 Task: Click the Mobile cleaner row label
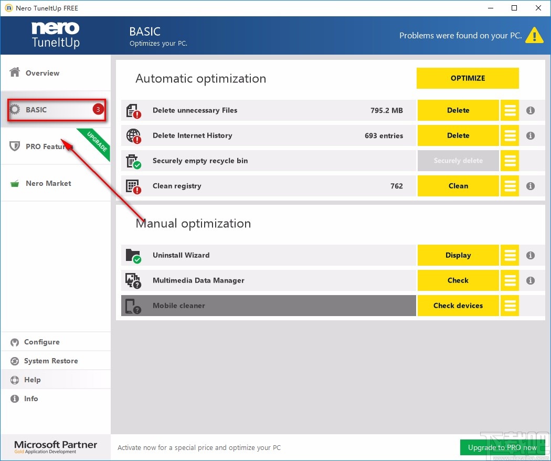click(178, 306)
